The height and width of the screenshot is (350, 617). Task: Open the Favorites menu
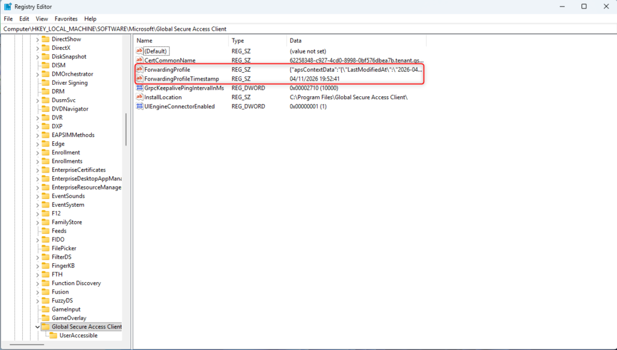tap(66, 19)
